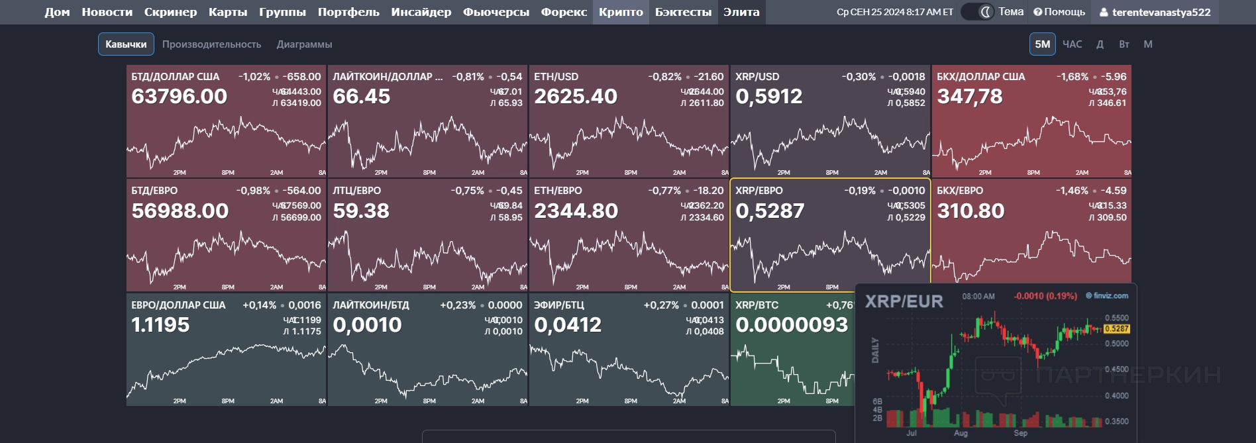This screenshot has height=443, width=1256.
Task: Open the Группы menu item
Action: point(282,12)
